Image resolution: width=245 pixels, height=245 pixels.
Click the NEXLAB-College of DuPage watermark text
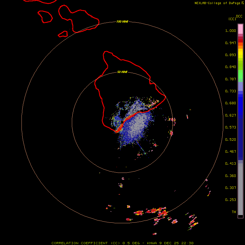pos(219,3)
